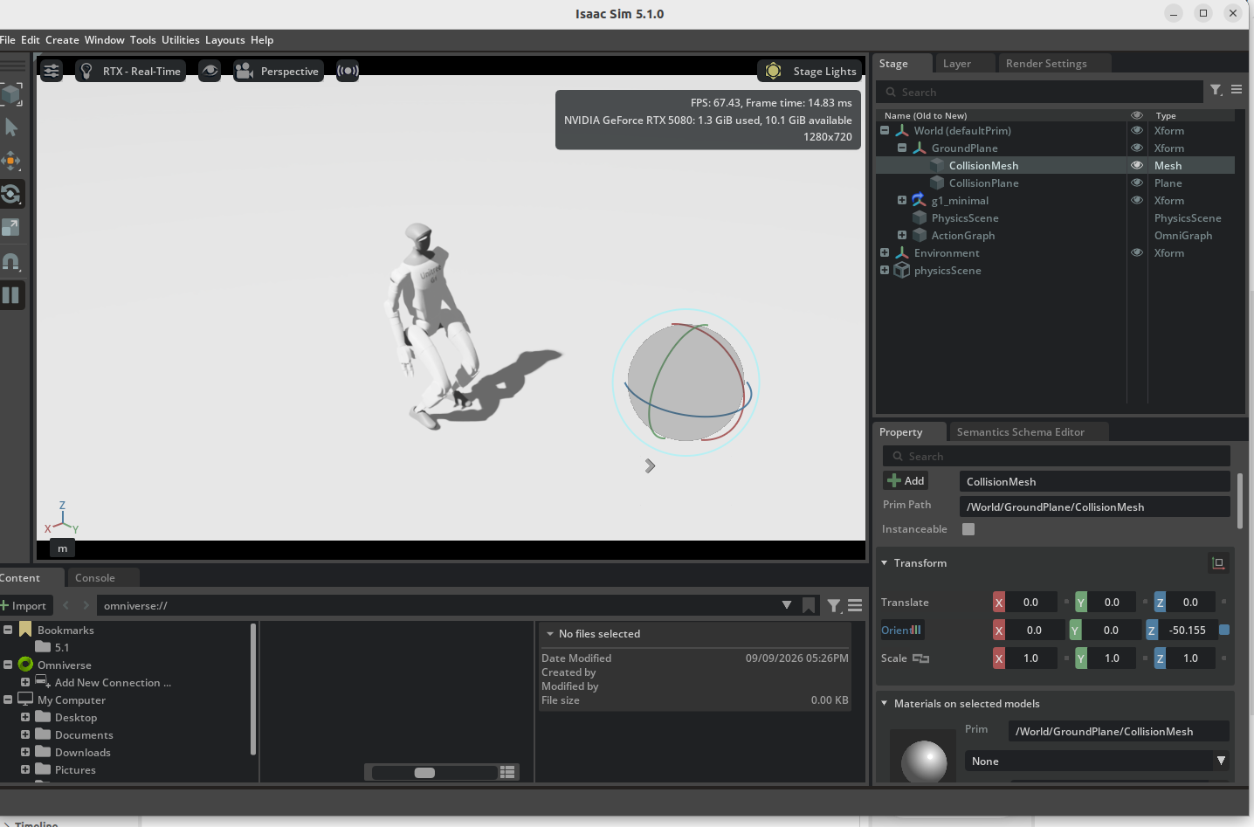Screen dimensions: 1254x827
Task: Expand the ActionGraph tree node
Action: click(x=902, y=235)
